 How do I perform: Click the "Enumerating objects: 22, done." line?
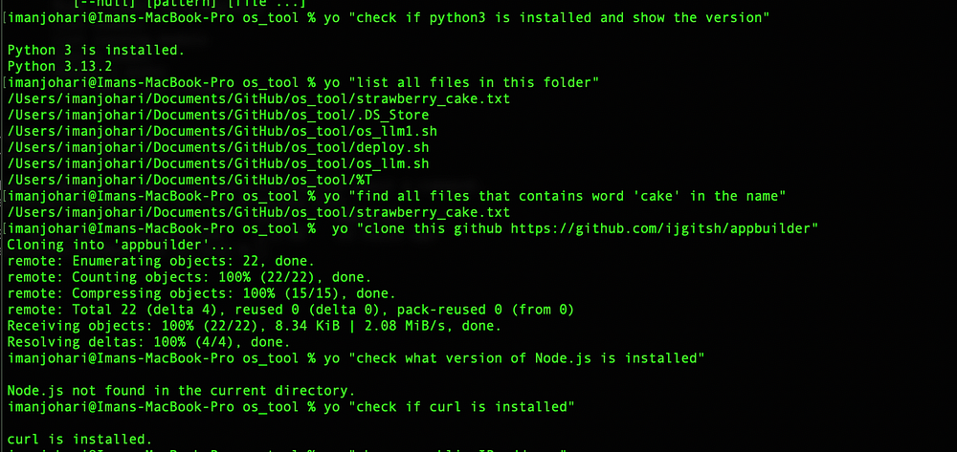coord(161,261)
